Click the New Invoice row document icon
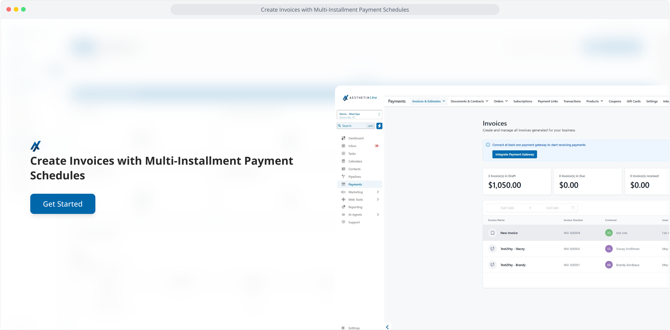Viewport: 670px width, 330px height. (492, 233)
